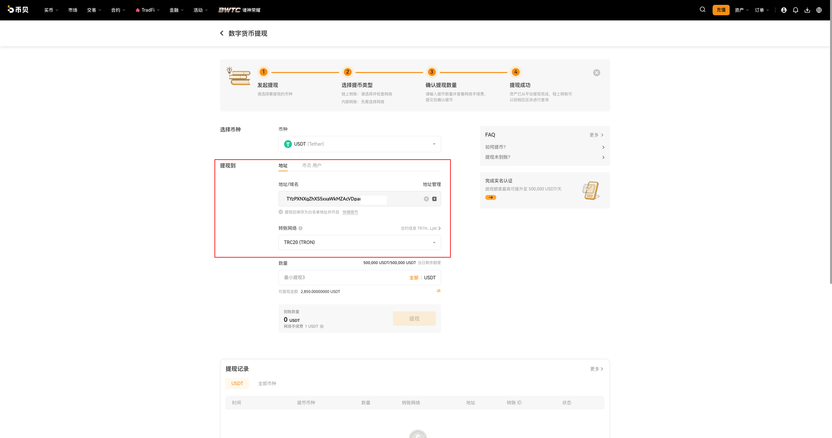832x438 pixels.
Task: Open the TRC20 (TRON) network dropdown
Action: pyautogui.click(x=359, y=242)
